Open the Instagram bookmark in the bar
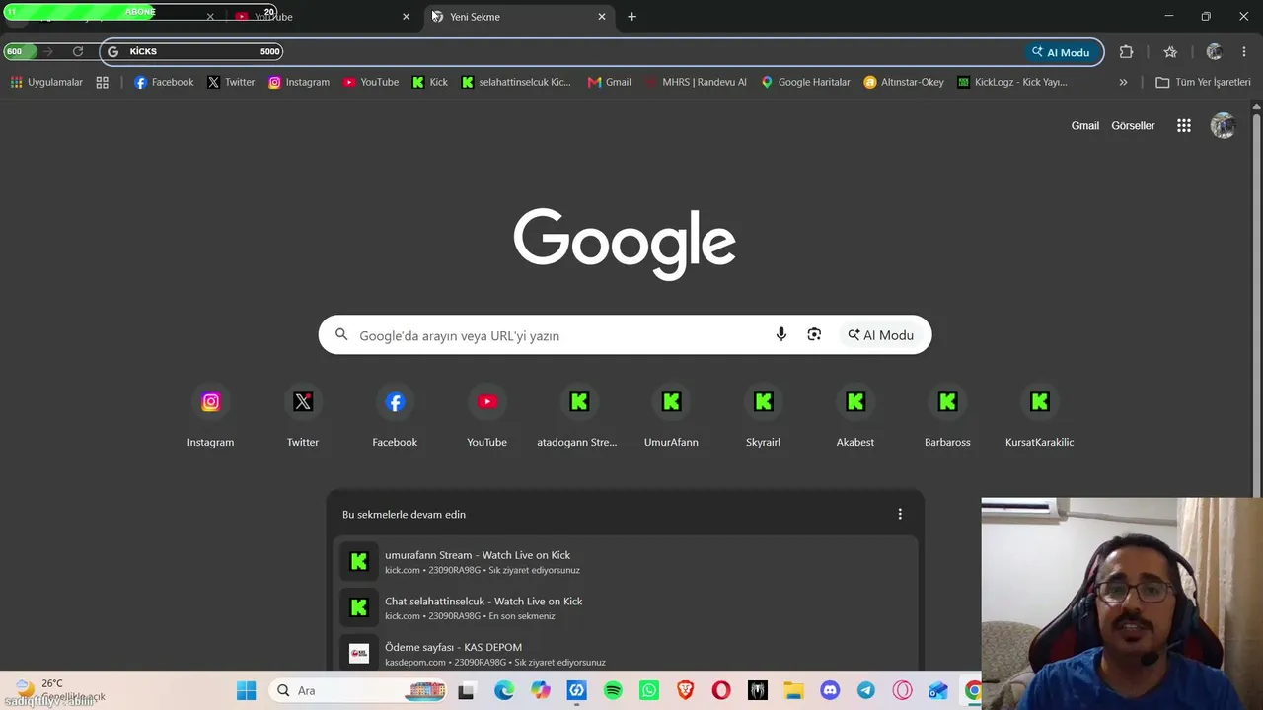1263x710 pixels. [x=299, y=82]
